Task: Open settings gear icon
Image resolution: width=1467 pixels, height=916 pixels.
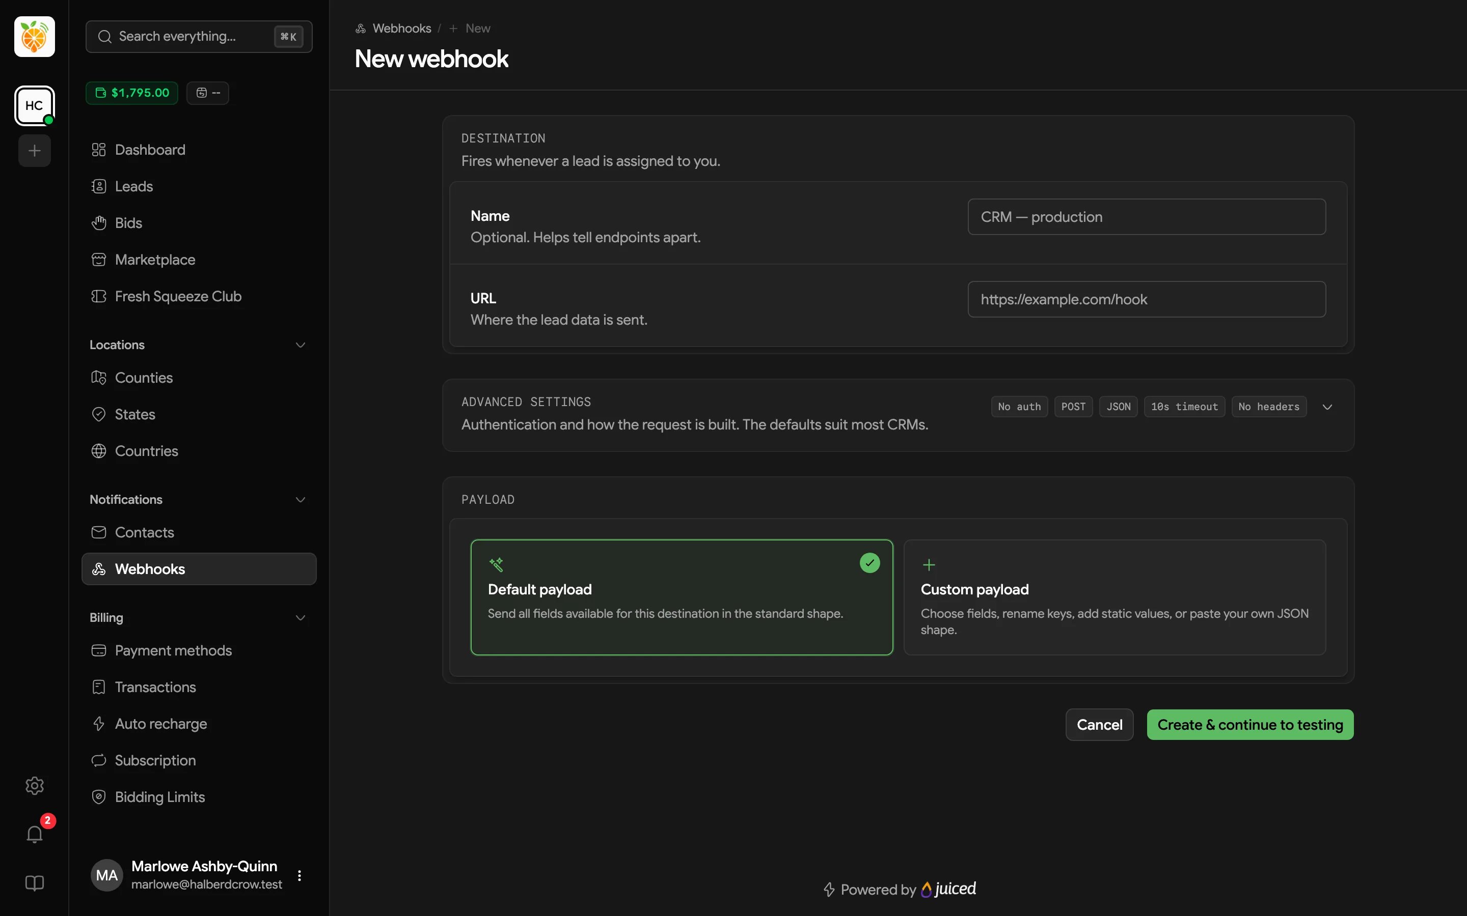Action: 35,786
